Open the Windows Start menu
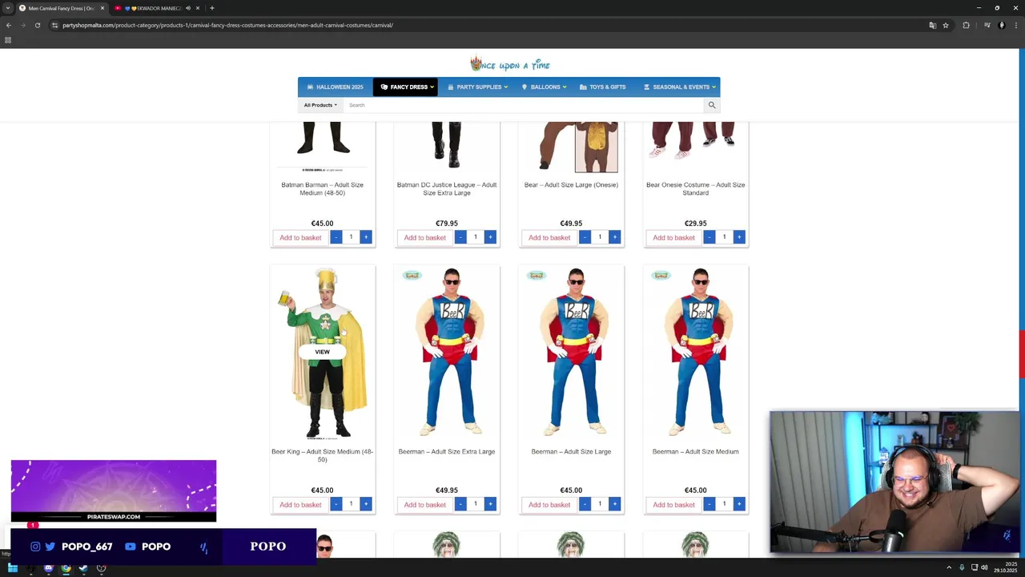Viewport: 1025px width, 577px height. coord(13,568)
